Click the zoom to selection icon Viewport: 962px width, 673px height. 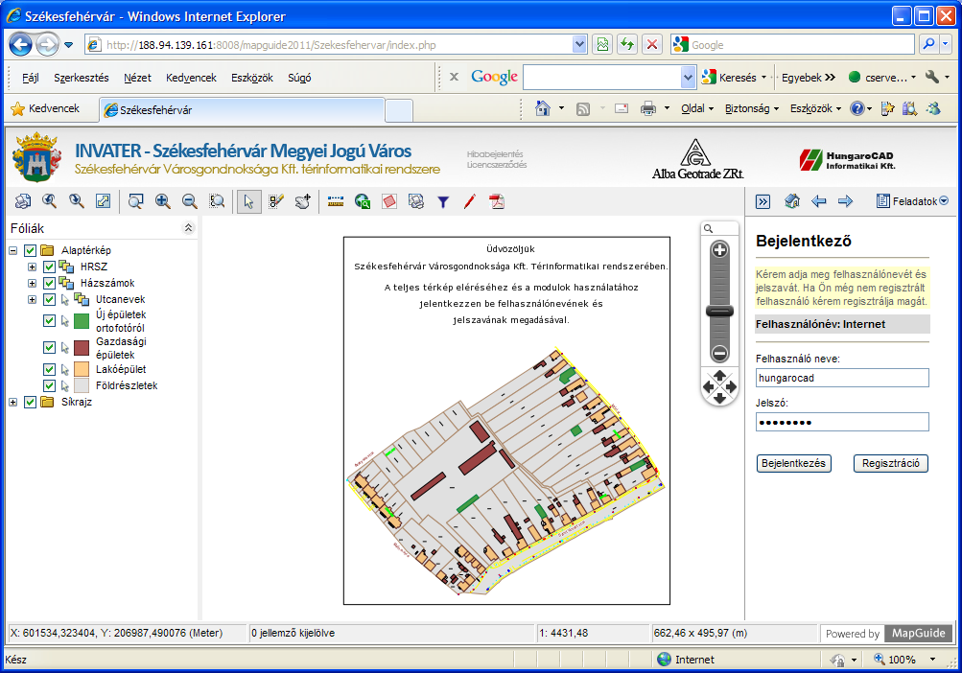point(217,201)
